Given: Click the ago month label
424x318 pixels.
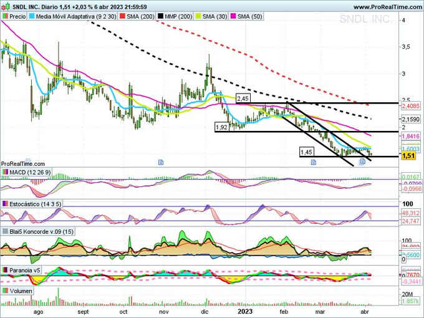Looking at the screenshot, I should point(39,312).
